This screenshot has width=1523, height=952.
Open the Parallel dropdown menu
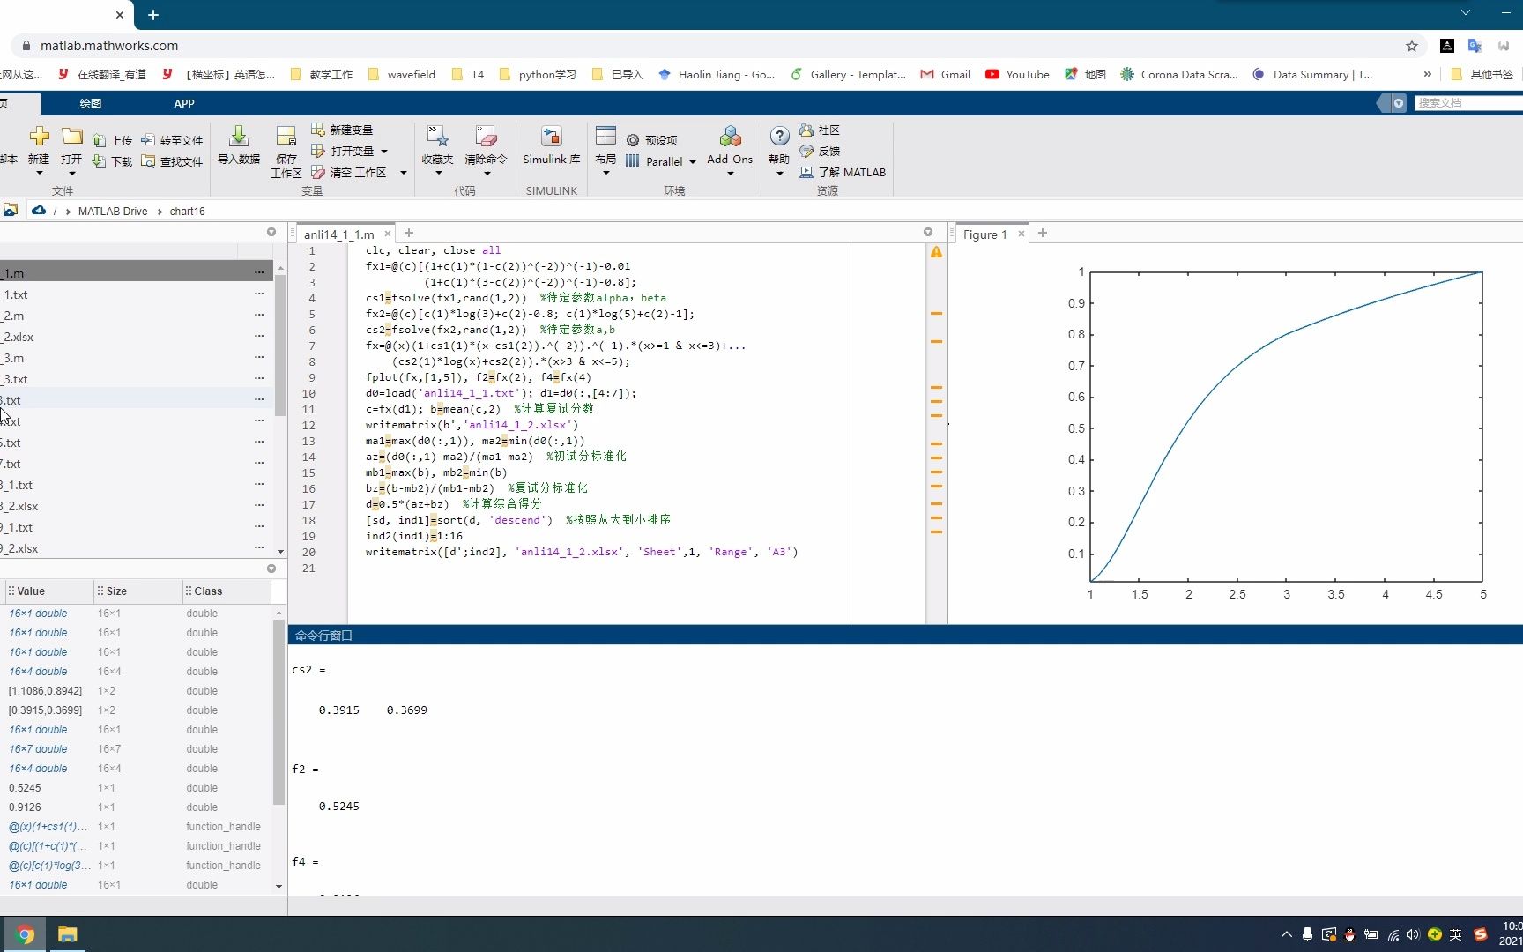point(661,161)
